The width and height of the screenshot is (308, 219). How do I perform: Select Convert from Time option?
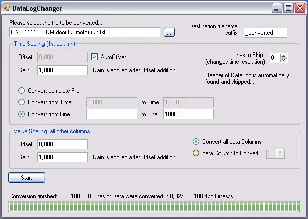coord(21,102)
